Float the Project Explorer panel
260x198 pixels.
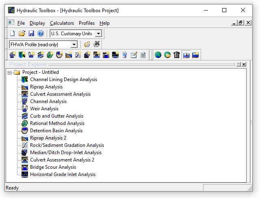(238, 64)
